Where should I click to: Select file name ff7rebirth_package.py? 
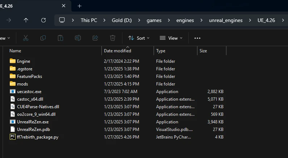[x=38, y=137]
